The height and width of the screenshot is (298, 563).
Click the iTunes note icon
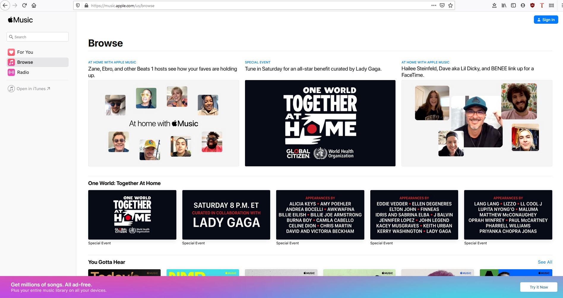point(11,89)
